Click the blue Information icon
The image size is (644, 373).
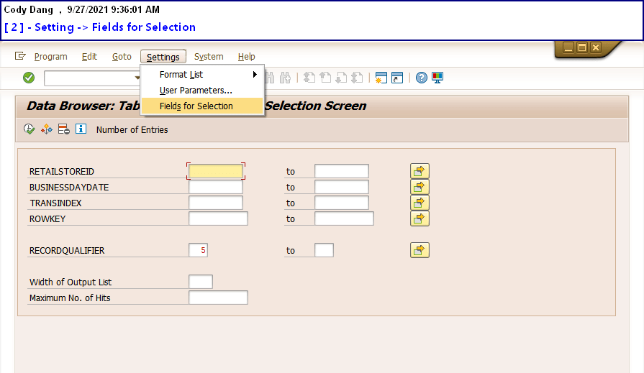[x=81, y=129]
